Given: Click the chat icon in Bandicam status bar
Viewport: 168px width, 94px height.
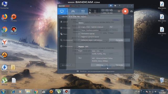Looking at the screenshot, I should [78, 71].
